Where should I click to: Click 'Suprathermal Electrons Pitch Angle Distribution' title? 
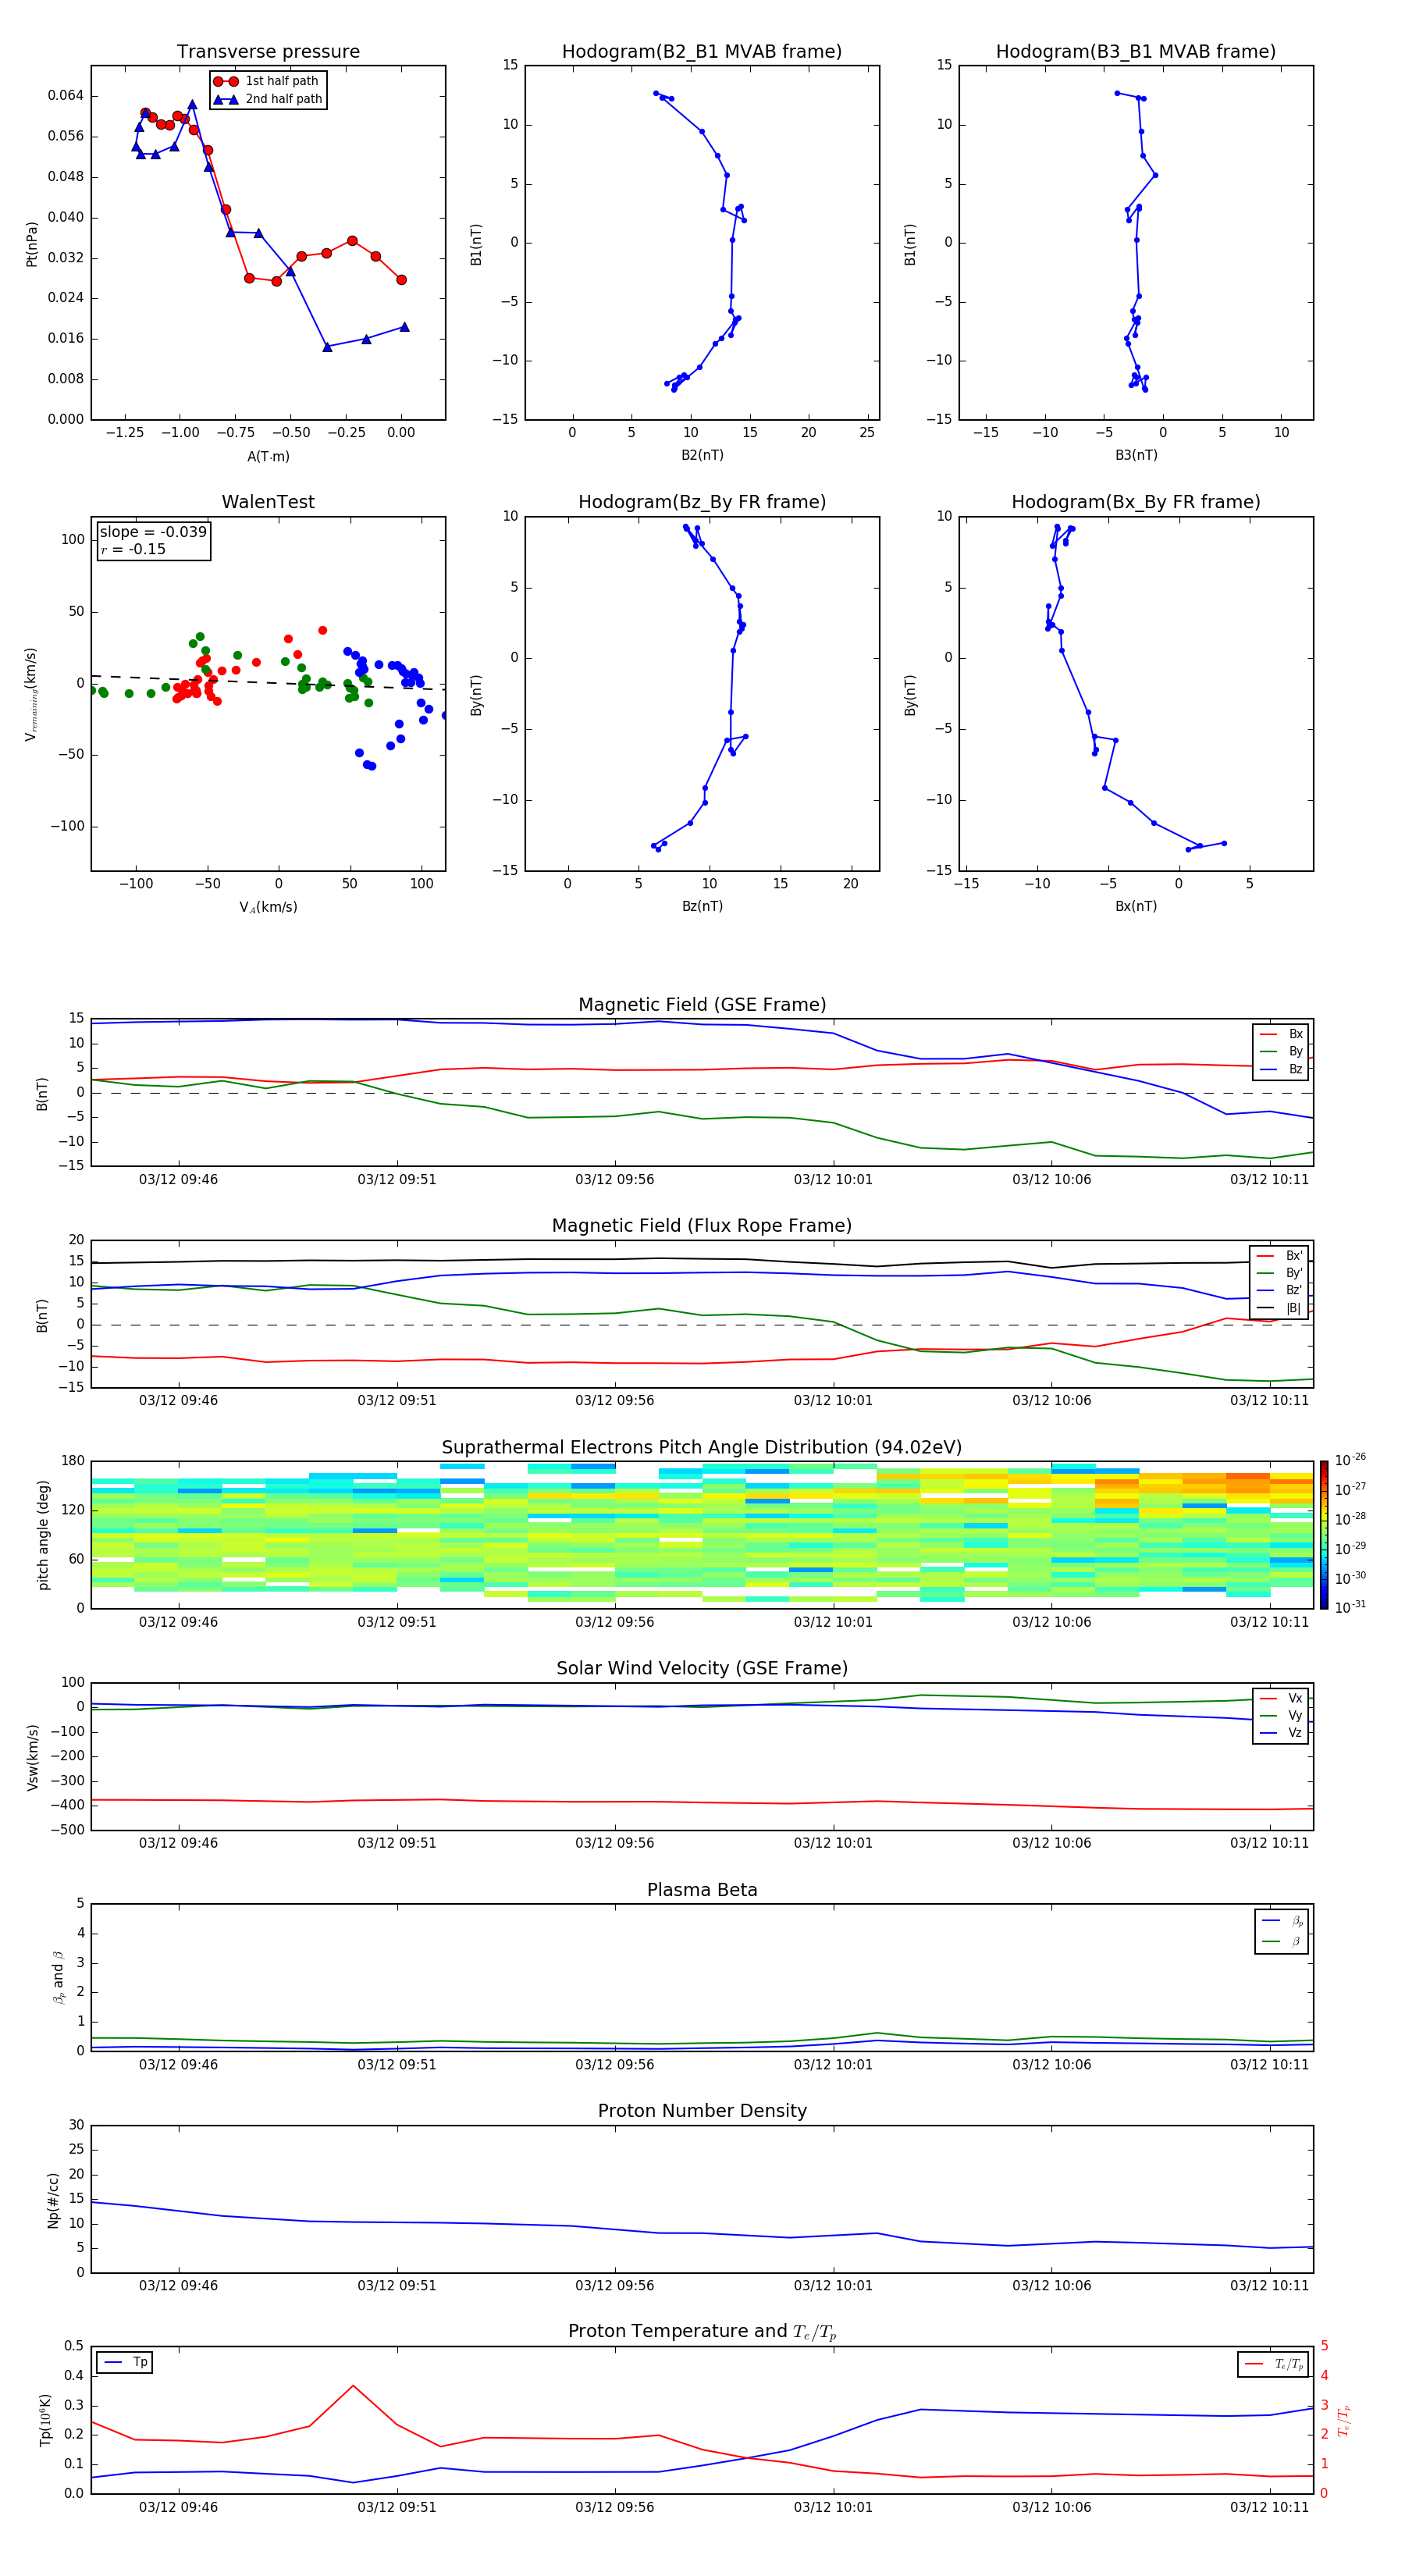(702, 1447)
